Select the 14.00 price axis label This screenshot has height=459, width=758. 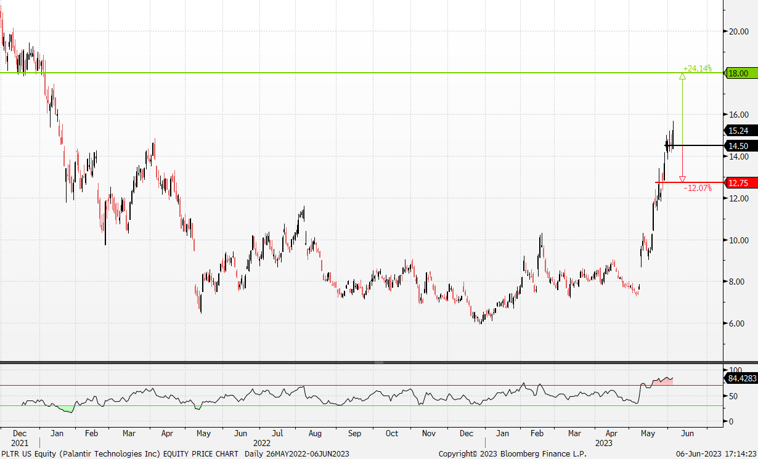click(x=739, y=156)
